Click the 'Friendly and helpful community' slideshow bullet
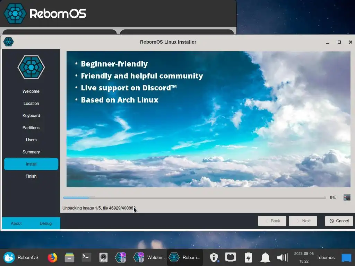 point(142,76)
